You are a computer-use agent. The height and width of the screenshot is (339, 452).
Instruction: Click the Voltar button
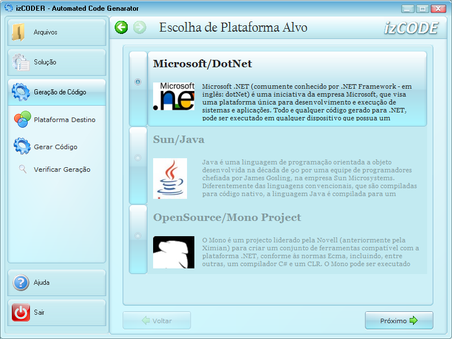coord(157,320)
